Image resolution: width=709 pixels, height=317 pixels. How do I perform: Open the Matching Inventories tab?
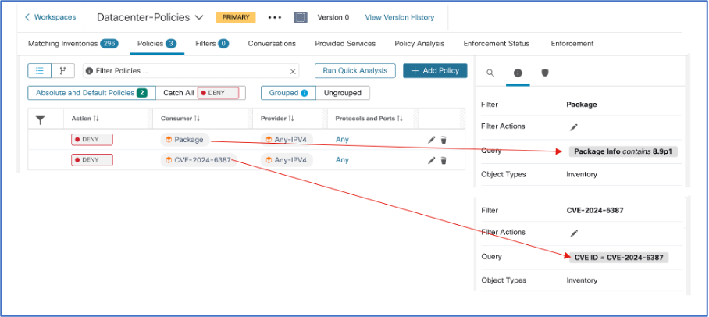point(72,44)
